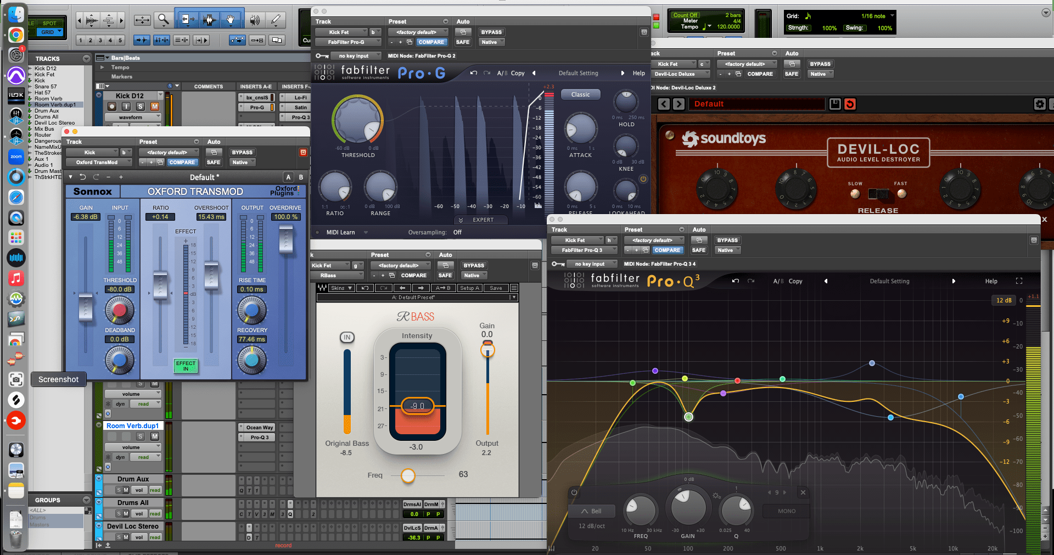
Task: Open Help menu in Pro-G
Action: click(x=639, y=73)
